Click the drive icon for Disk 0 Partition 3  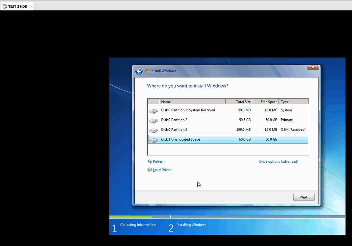pyautogui.click(x=153, y=130)
